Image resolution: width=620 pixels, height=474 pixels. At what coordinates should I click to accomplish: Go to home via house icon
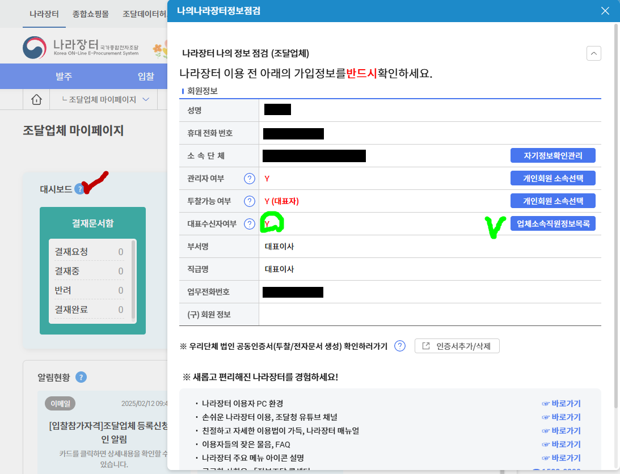point(36,99)
